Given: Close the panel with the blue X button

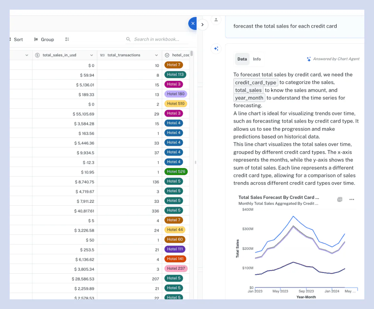Looking at the screenshot, I should point(193,23).
